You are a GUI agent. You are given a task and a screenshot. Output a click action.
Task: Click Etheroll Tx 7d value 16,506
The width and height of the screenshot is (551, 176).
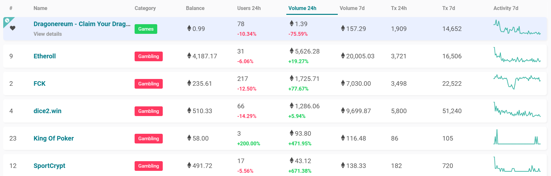point(452,56)
